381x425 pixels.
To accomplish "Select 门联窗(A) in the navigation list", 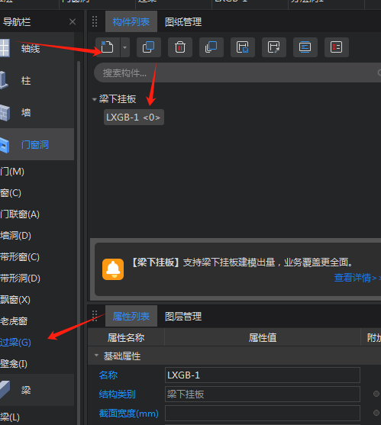I will pos(20,214).
